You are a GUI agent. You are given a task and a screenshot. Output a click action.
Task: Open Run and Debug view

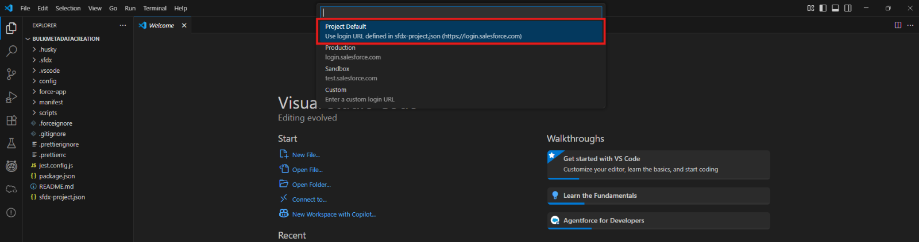(11, 97)
